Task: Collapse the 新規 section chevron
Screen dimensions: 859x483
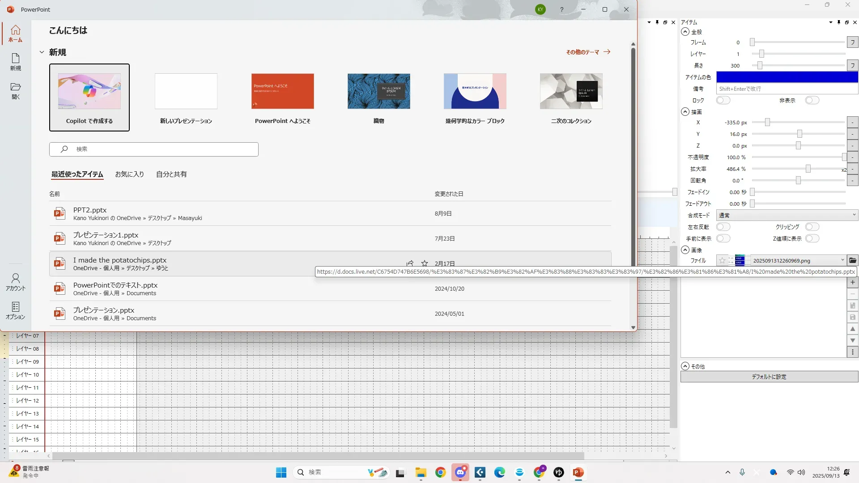Action: [42, 52]
